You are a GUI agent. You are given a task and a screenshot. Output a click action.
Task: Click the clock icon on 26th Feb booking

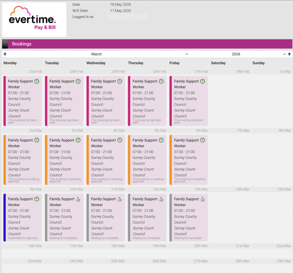pos(161,81)
